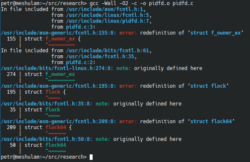Click the pidfd.c:2 reference
250x162 pixels.
[x=80, y=62]
